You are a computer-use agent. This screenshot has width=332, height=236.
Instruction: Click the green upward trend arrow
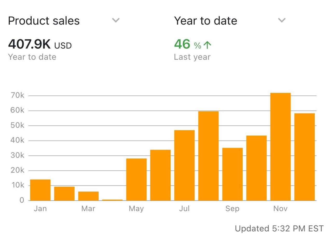click(207, 45)
